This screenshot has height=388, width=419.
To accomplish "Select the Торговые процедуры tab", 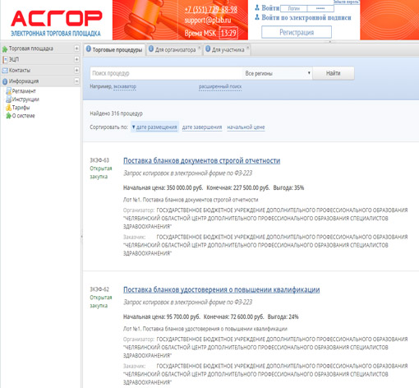I will [x=114, y=49].
